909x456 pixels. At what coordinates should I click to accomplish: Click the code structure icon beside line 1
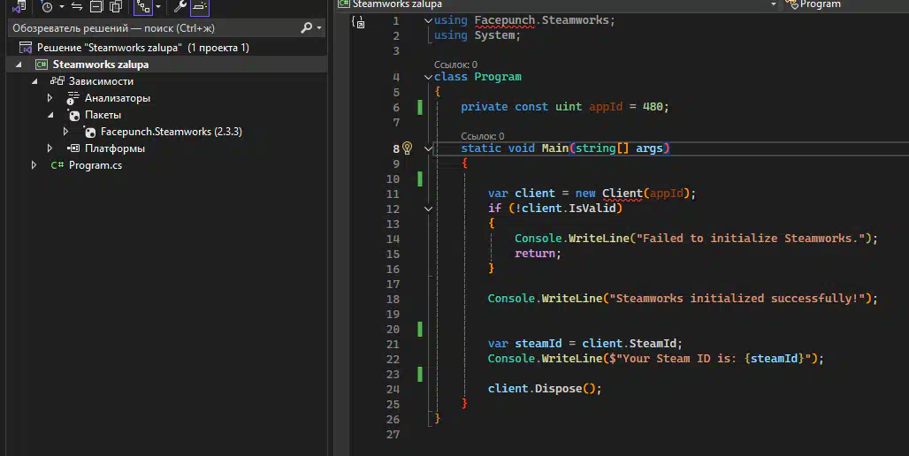point(358,22)
